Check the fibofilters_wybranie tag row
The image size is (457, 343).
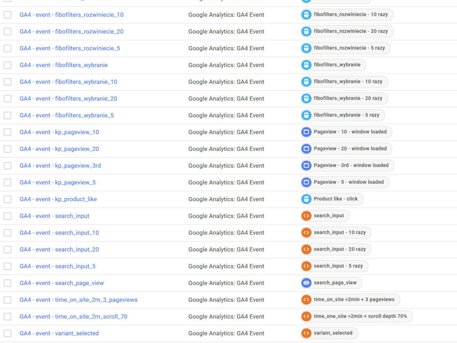(8, 65)
